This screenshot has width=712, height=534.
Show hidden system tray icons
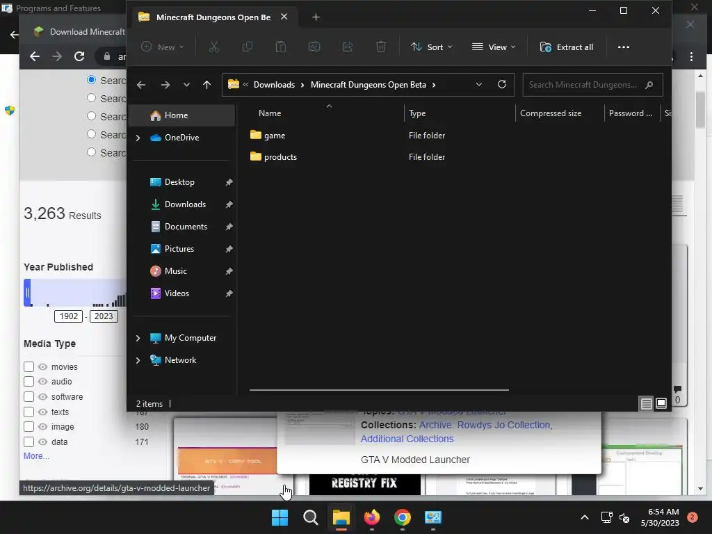pyautogui.click(x=585, y=517)
